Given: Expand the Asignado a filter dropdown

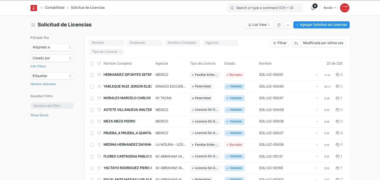Looking at the screenshot, I should 52,47.
